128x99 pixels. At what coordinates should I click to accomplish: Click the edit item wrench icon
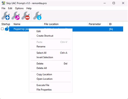[16, 16]
